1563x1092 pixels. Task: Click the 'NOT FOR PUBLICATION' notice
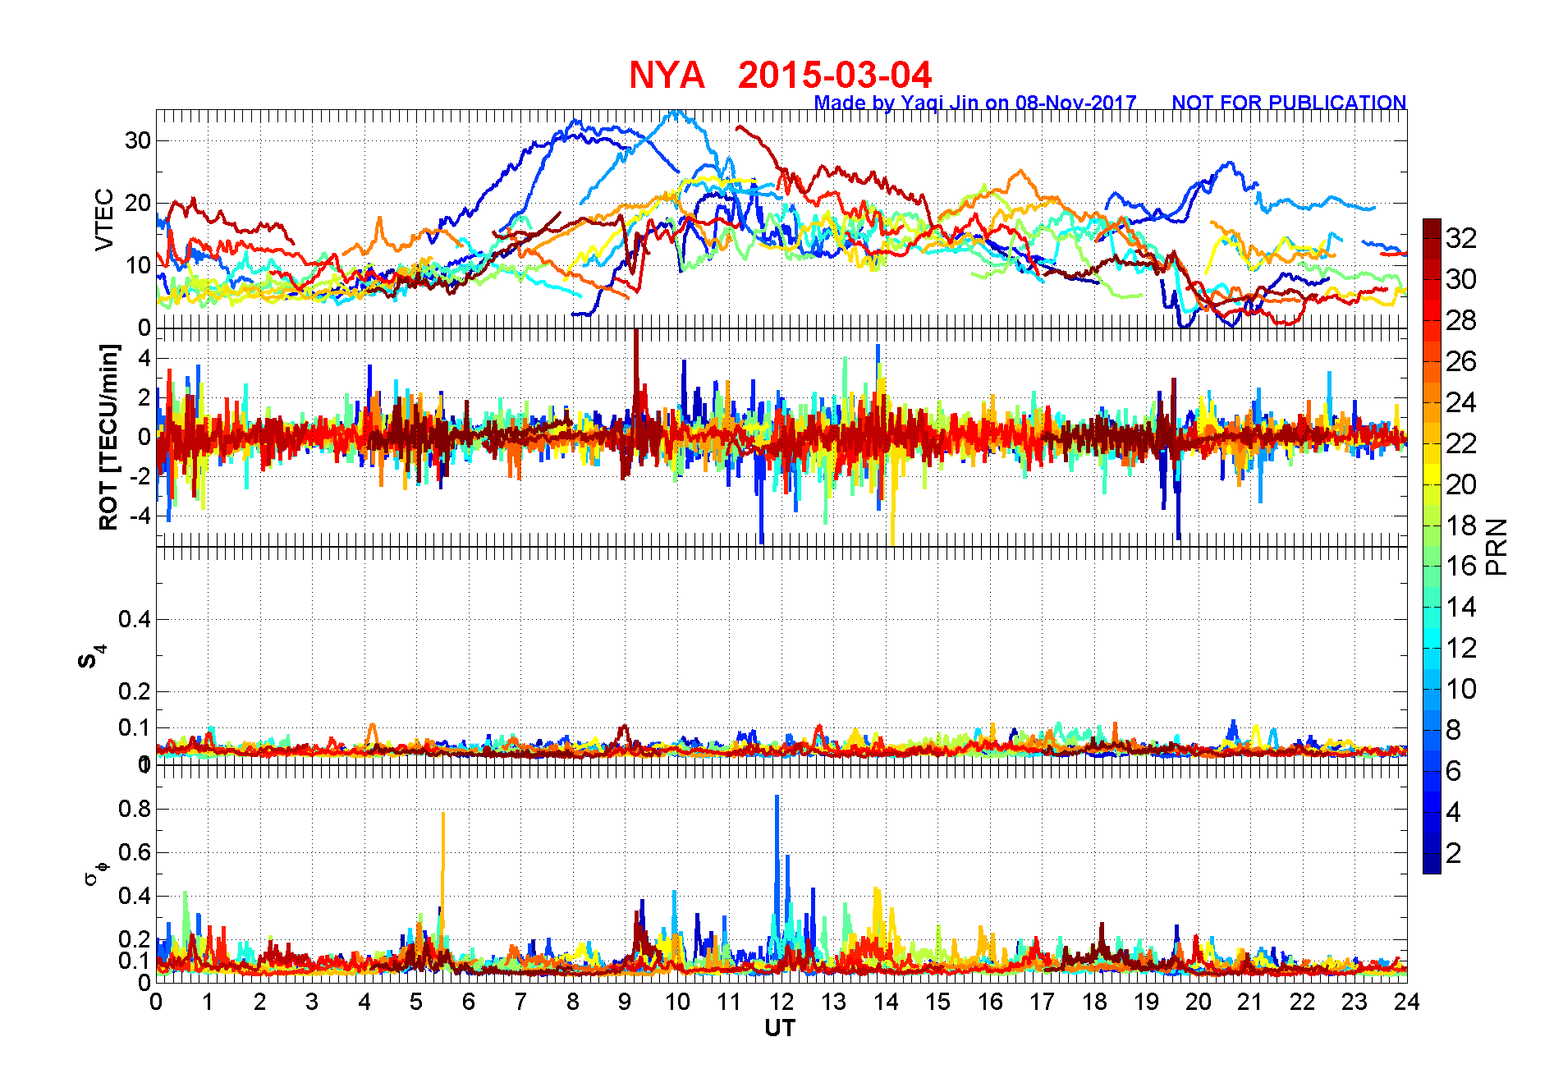pyautogui.click(x=1289, y=103)
